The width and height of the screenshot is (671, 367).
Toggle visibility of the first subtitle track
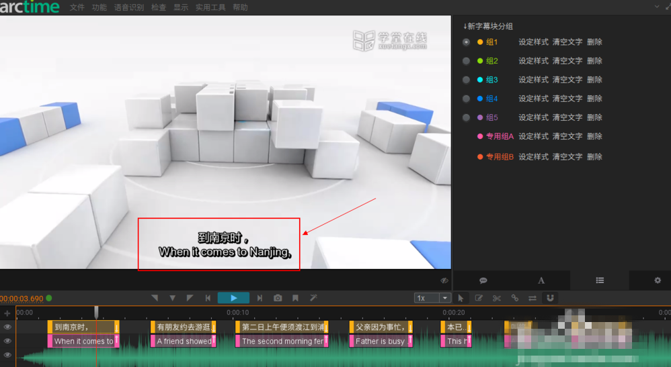click(7, 327)
